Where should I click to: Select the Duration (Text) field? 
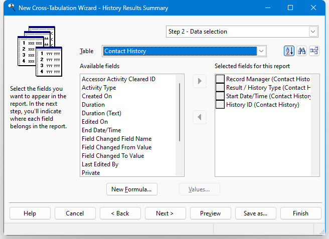[x=101, y=113]
